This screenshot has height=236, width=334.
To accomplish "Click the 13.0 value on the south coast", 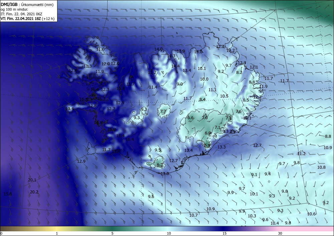I will 165,174.
